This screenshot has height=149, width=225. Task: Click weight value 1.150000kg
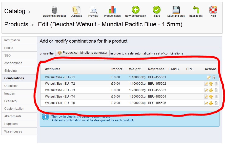click(x=137, y=84)
